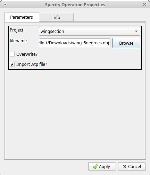The image size is (150, 175).
Task: Click the empty parameters panel area
Action: (75, 114)
